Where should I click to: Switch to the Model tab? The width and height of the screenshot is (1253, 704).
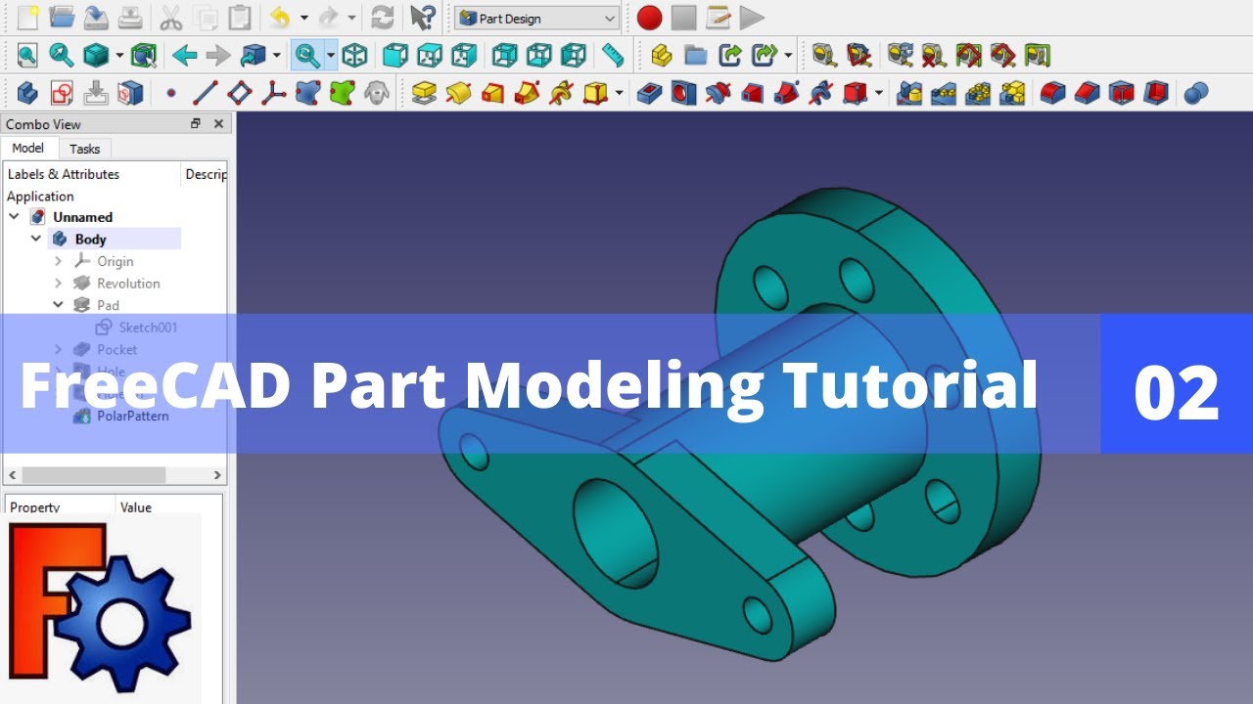(28, 149)
